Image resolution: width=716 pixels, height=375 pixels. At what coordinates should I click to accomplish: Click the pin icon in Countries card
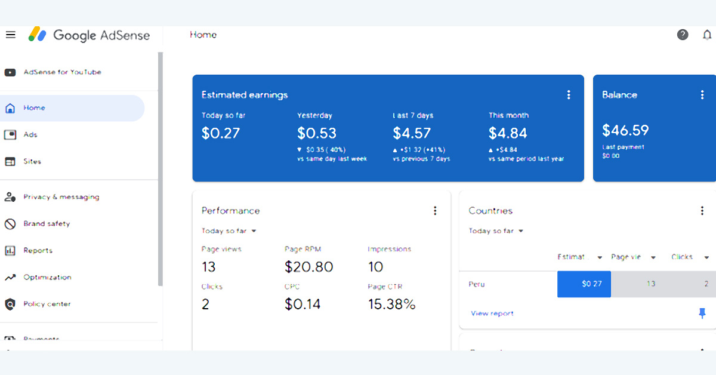pyautogui.click(x=702, y=313)
